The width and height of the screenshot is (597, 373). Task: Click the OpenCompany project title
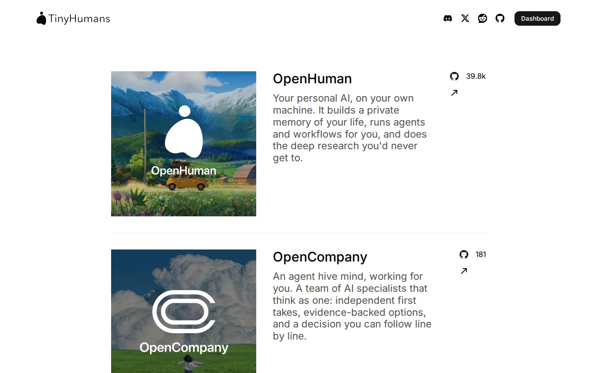(320, 257)
